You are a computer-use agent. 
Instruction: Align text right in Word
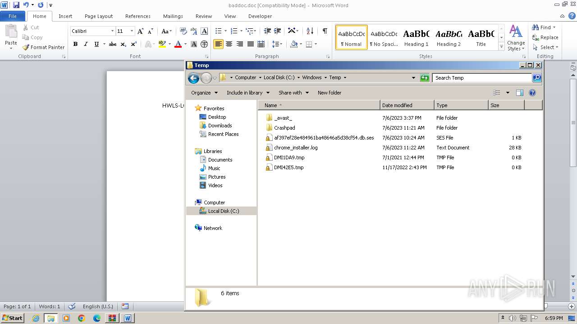(x=240, y=44)
